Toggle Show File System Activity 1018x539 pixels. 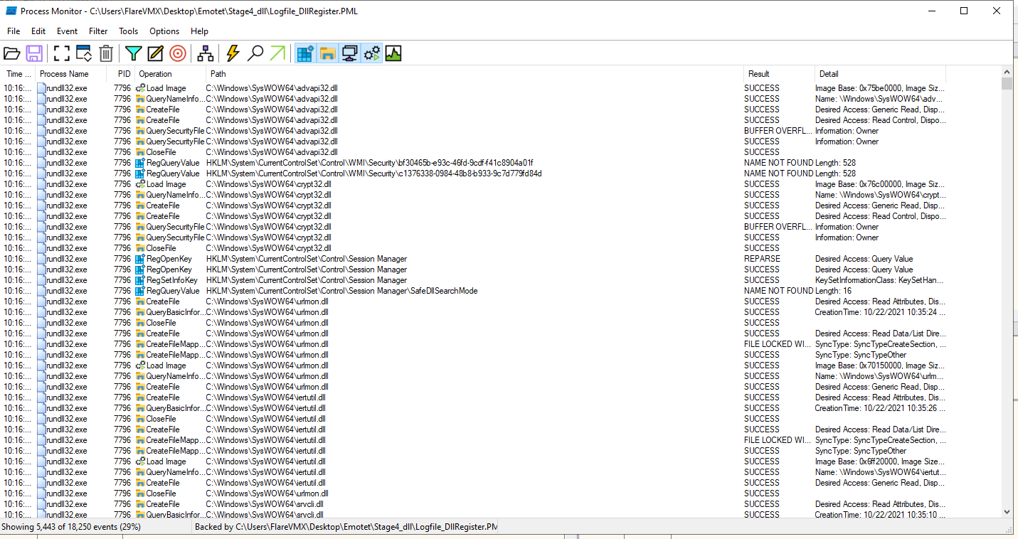[327, 53]
